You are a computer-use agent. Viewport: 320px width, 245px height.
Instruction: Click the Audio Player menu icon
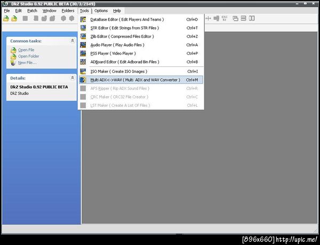[x=83, y=45]
